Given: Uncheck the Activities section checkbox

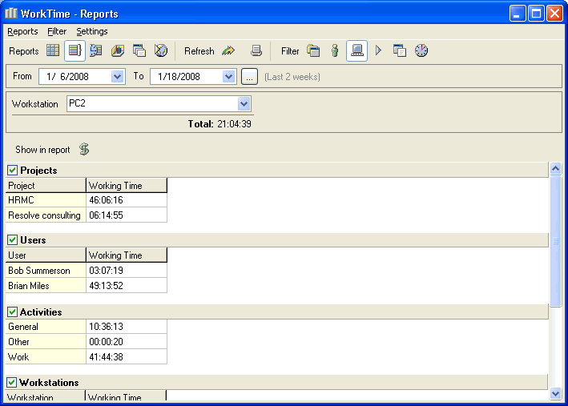Looking at the screenshot, I should 12,312.
